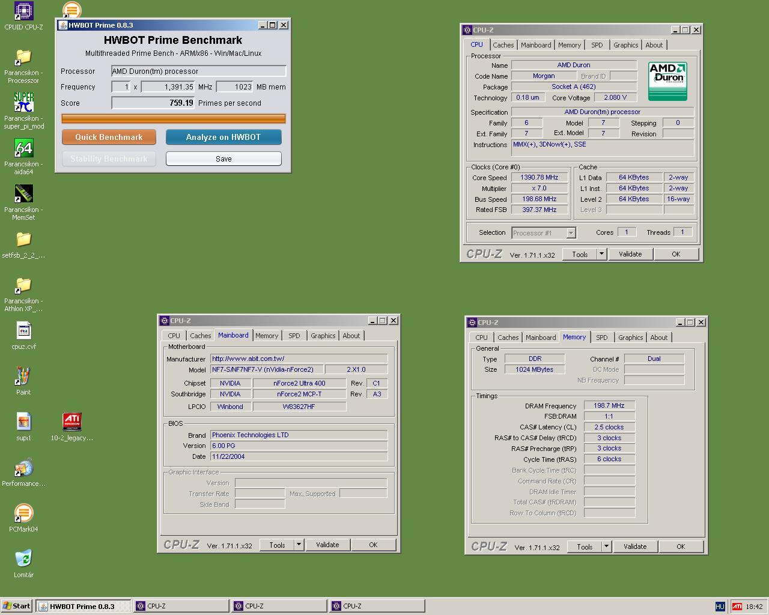The width and height of the screenshot is (769, 615).
Task: Select the Memory tab in CPU-Z mainboard window
Action: coord(267,336)
